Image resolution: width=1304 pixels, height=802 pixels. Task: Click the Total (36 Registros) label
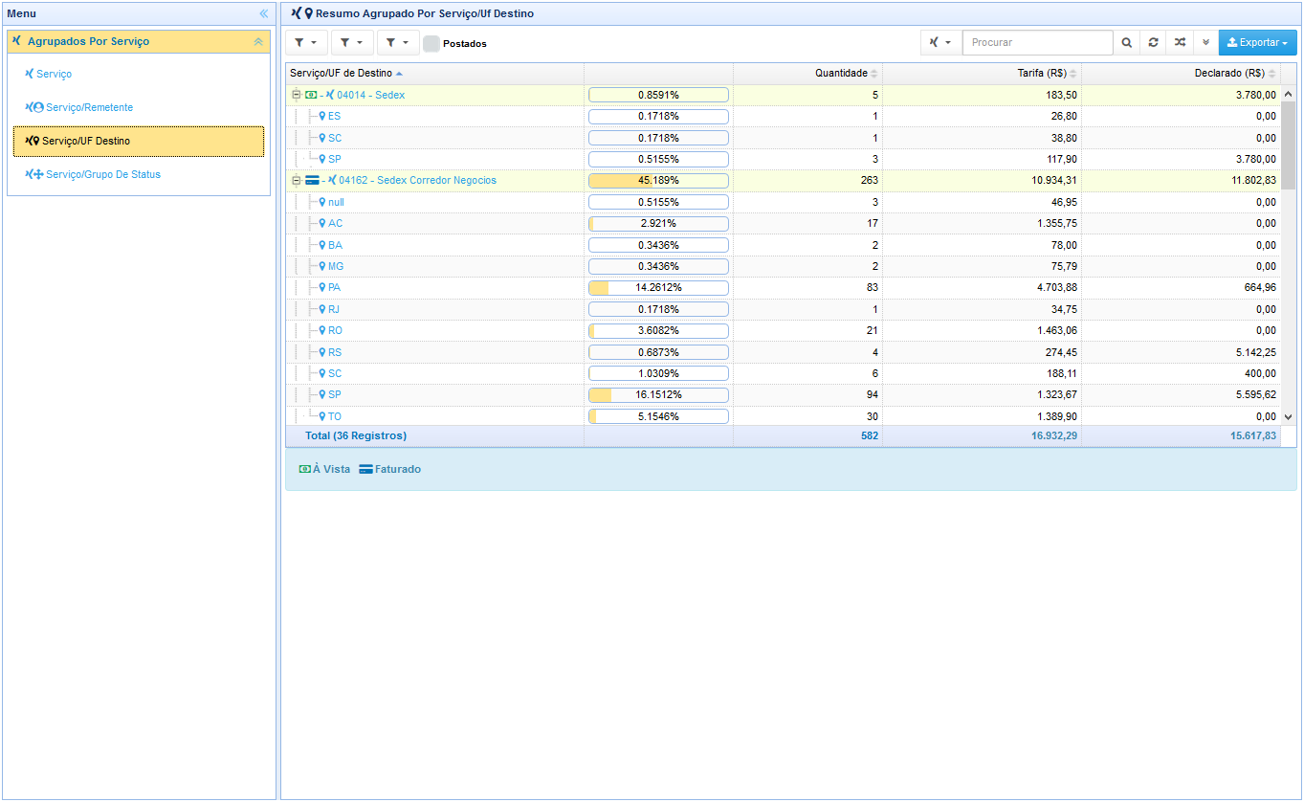(x=356, y=435)
